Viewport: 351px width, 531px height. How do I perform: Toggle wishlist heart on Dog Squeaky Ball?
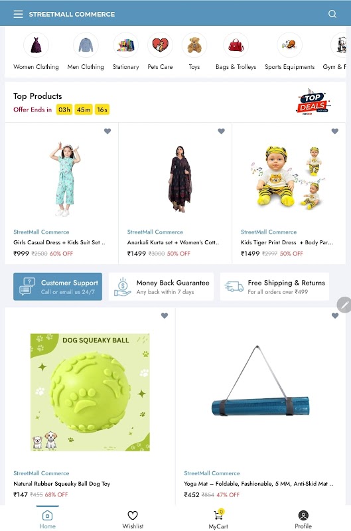click(x=165, y=316)
